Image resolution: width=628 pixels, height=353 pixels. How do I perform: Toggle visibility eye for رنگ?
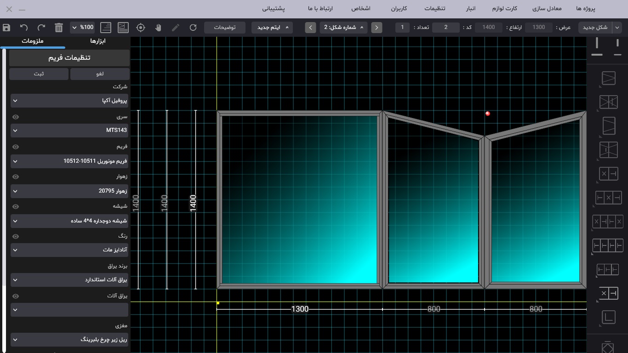pyautogui.click(x=16, y=236)
